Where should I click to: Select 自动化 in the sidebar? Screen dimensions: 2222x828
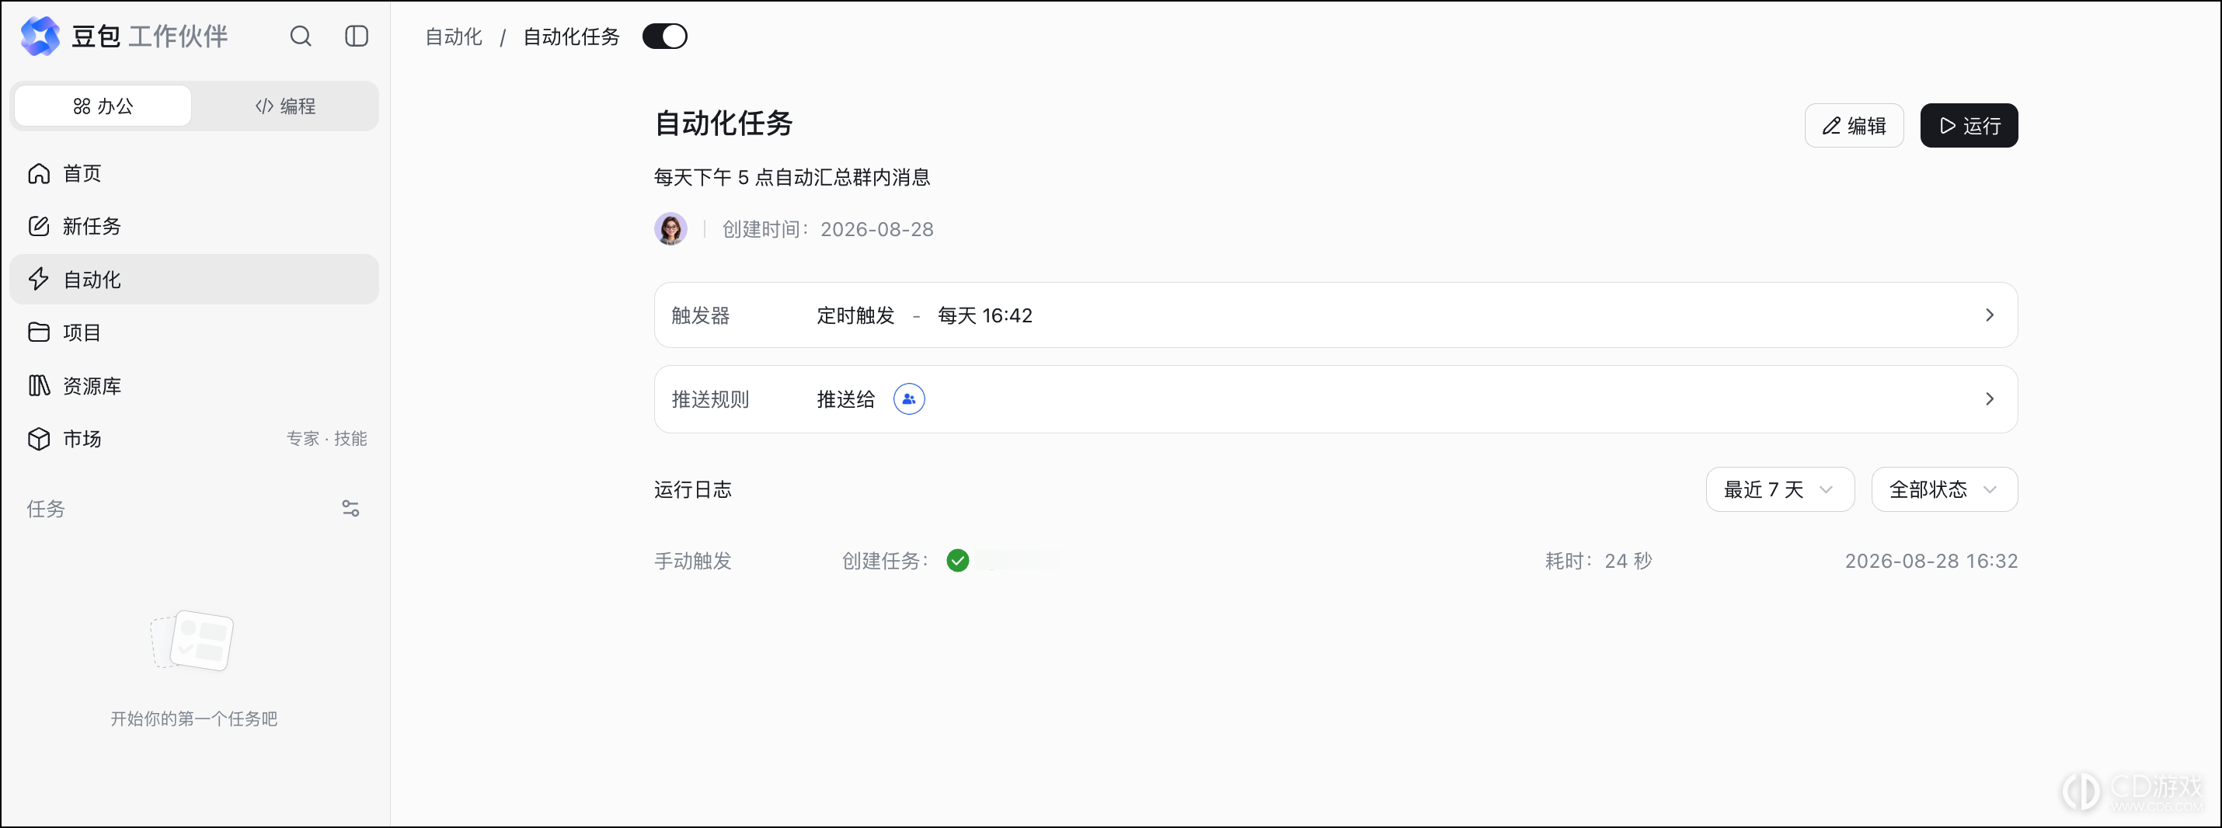pos(194,280)
